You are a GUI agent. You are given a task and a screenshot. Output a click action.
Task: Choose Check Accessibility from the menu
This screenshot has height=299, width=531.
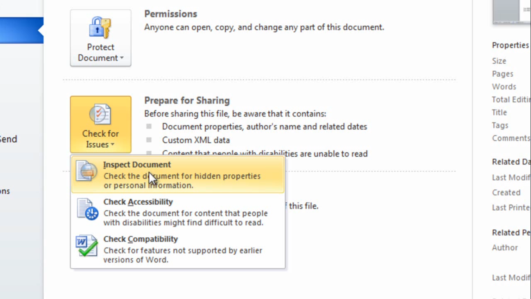click(178, 212)
